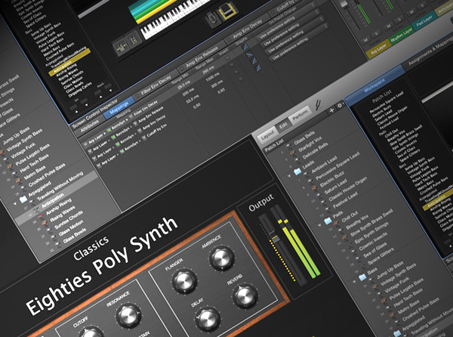Solo the Arp Layer channel strip
453x337 pixels.
(377, 34)
